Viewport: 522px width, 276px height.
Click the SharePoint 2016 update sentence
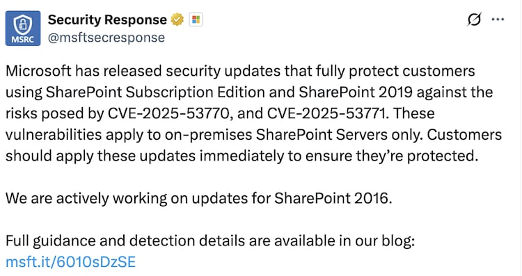[x=199, y=199]
